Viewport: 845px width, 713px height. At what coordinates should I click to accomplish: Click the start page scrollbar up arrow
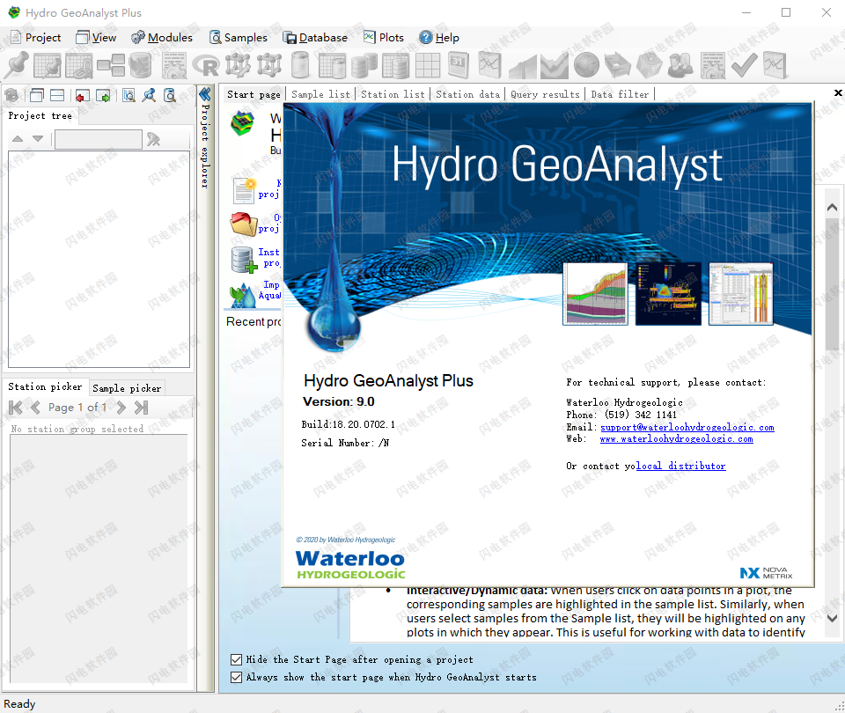[832, 208]
